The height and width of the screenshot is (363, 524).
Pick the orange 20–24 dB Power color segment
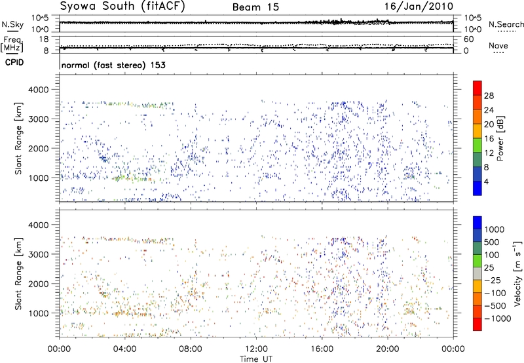pos(477,117)
